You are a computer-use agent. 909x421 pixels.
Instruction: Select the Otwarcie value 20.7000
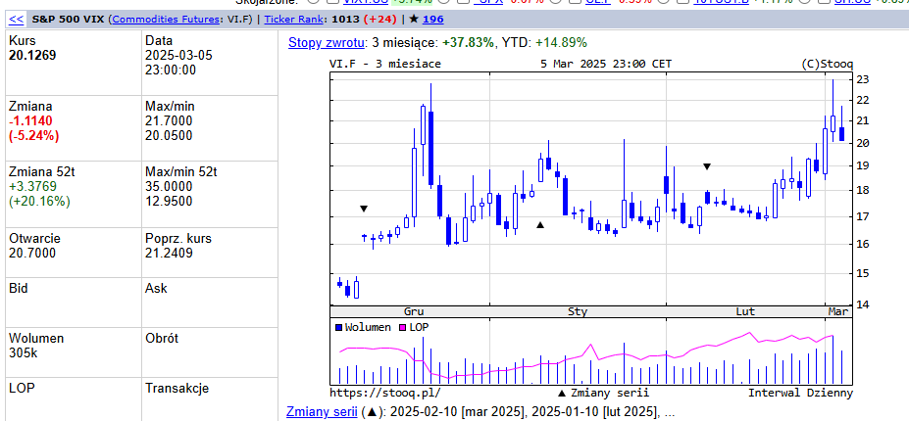[32, 253]
